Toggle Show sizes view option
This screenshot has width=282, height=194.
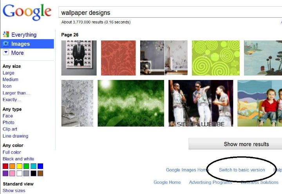(14, 190)
